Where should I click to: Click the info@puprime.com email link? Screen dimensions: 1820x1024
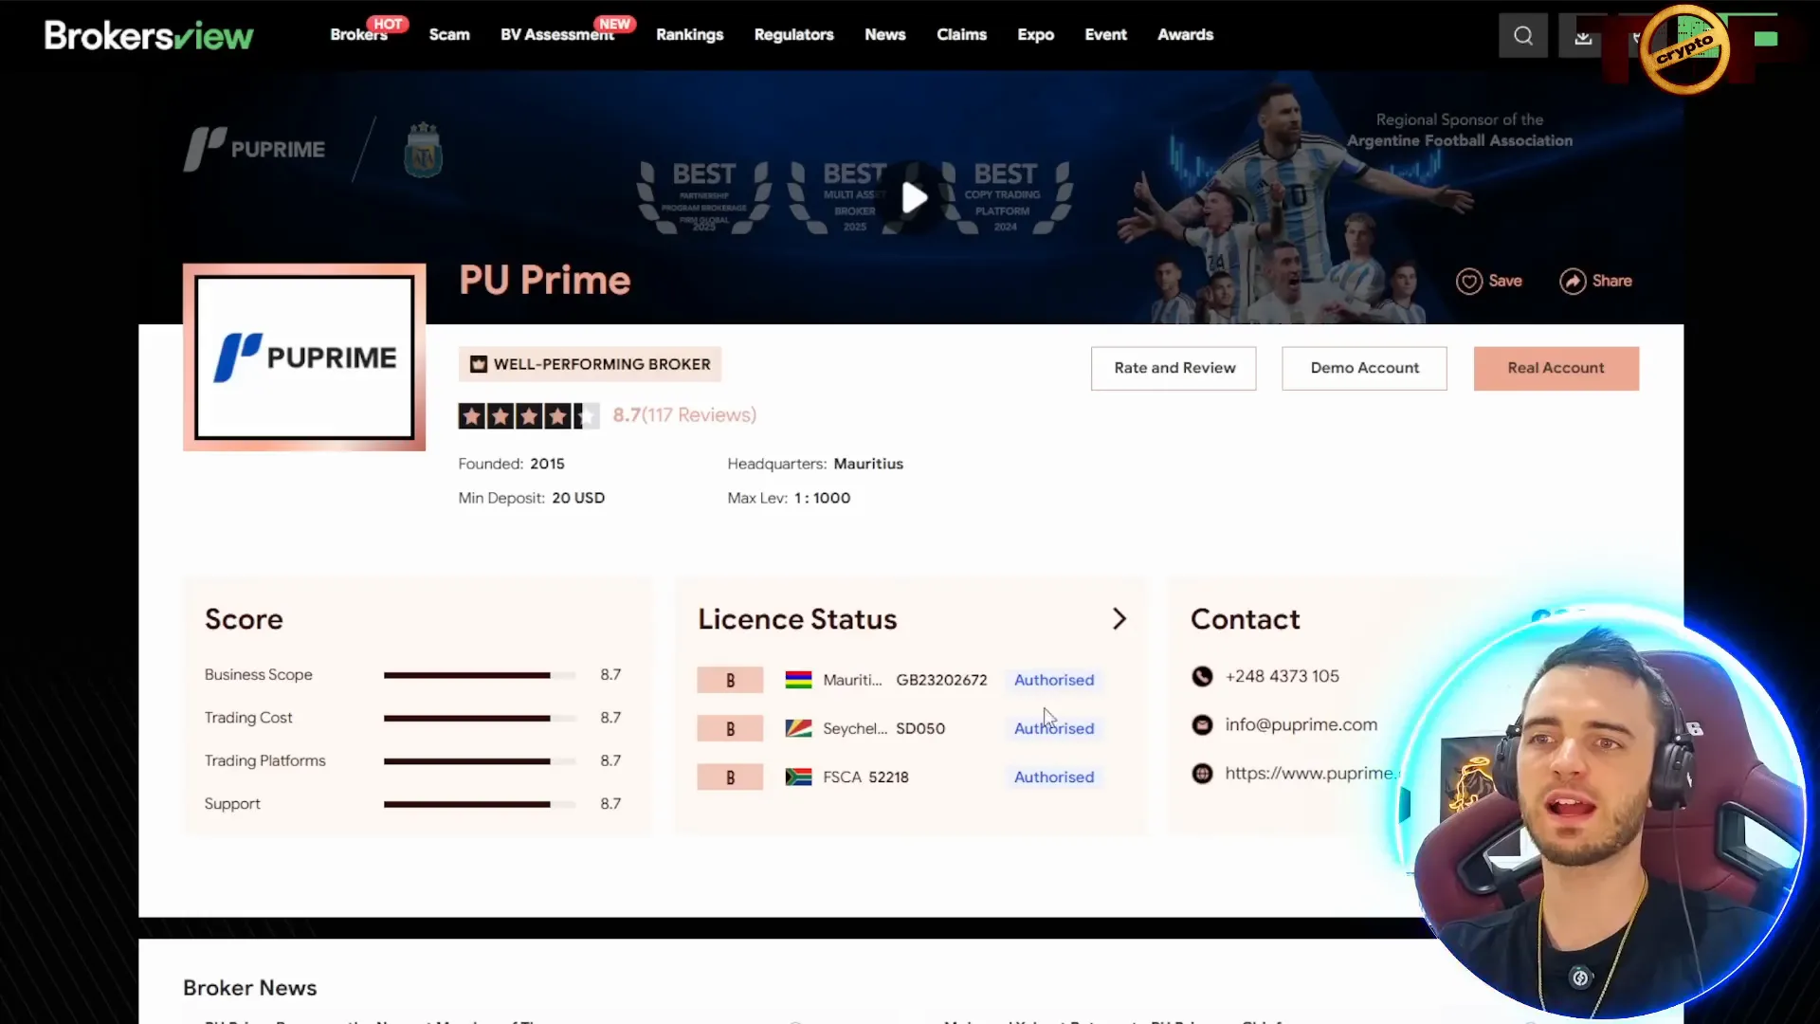tap(1301, 724)
